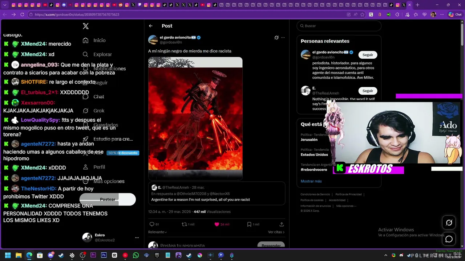The image size is (465, 261).
Task: Show hidden system tray icons chevron
Action: coord(385,255)
